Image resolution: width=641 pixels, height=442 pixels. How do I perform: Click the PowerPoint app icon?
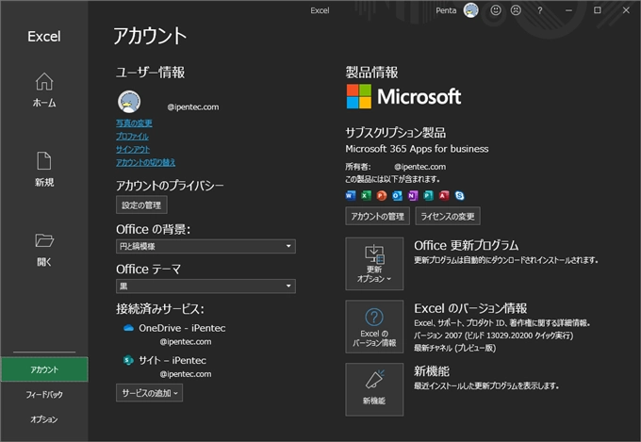point(382,196)
